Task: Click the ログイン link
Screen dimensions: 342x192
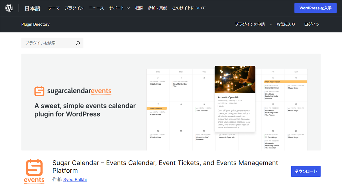Action: pyautogui.click(x=312, y=24)
